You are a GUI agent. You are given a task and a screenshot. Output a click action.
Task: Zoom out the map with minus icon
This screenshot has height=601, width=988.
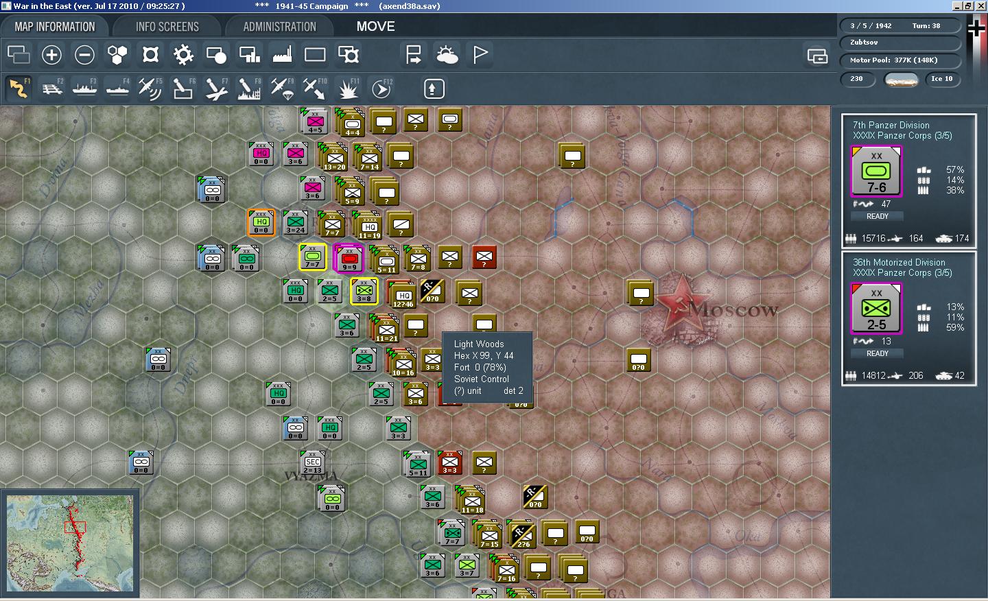coord(84,54)
